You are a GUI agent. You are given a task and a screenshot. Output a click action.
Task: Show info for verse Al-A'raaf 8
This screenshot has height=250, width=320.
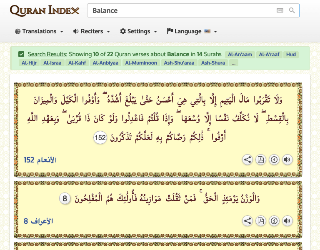(x=274, y=221)
